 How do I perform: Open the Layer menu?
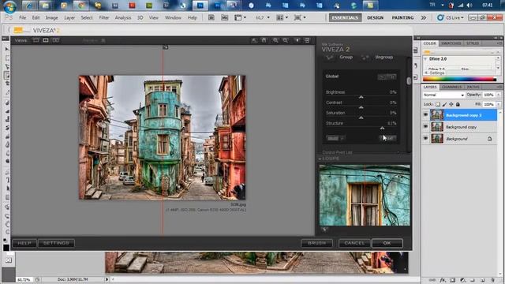(x=69, y=17)
